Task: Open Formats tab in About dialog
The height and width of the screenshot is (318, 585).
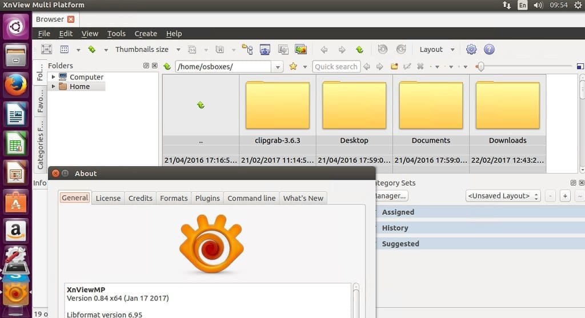Action: [174, 198]
